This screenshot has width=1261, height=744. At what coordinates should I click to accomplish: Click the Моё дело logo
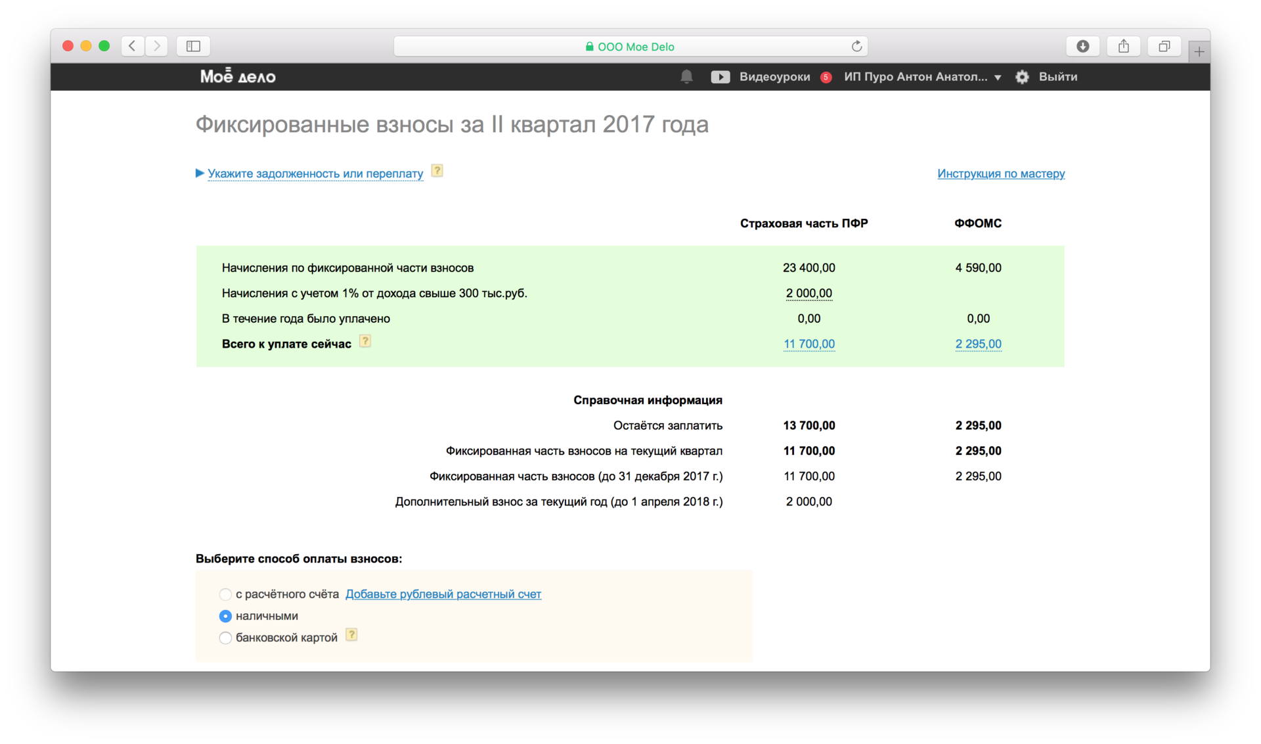(x=237, y=76)
